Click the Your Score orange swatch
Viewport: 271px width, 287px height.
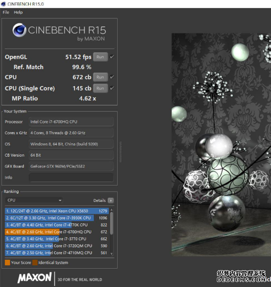[x=7, y=263]
